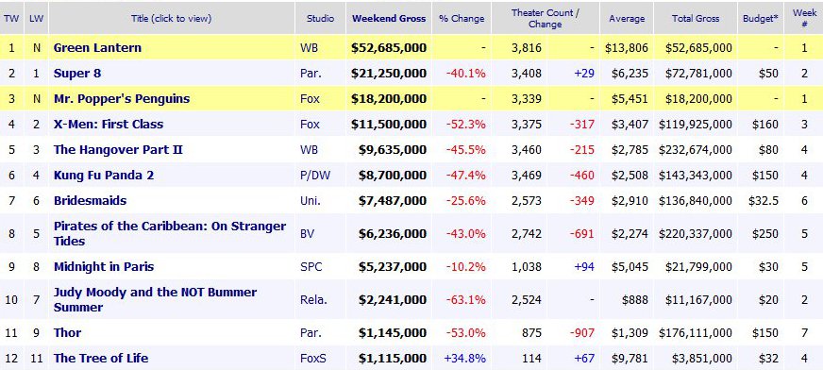Viewport: 823px width, 370px height.
Task: Click the % Change column header
Action: 462,18
